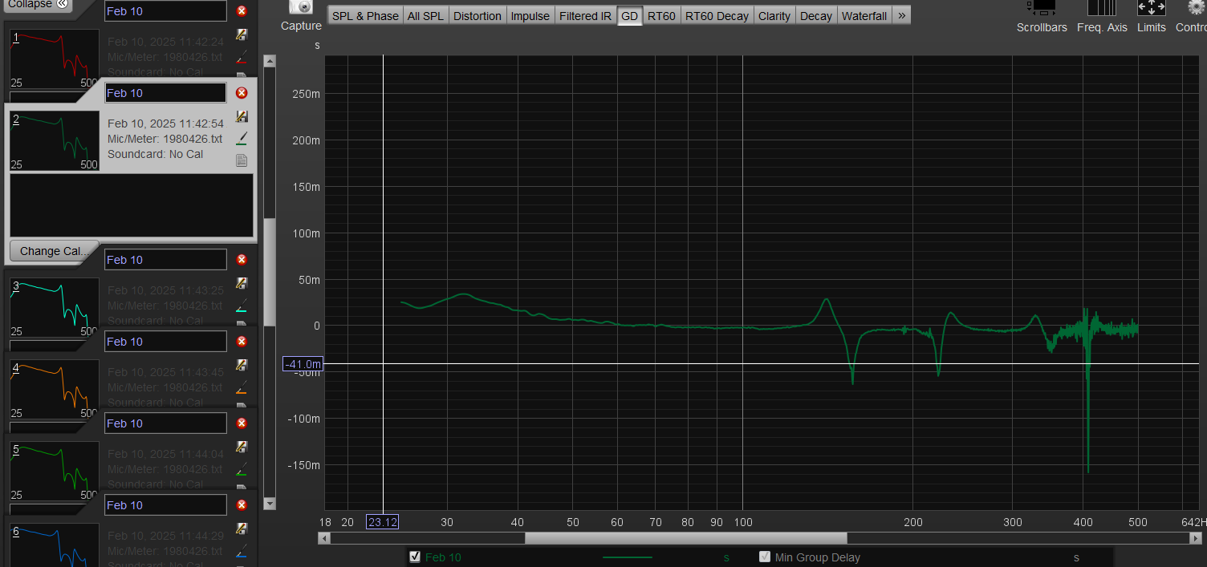
Task: Change dark green trace colour of measurement 2
Action: [x=242, y=139]
